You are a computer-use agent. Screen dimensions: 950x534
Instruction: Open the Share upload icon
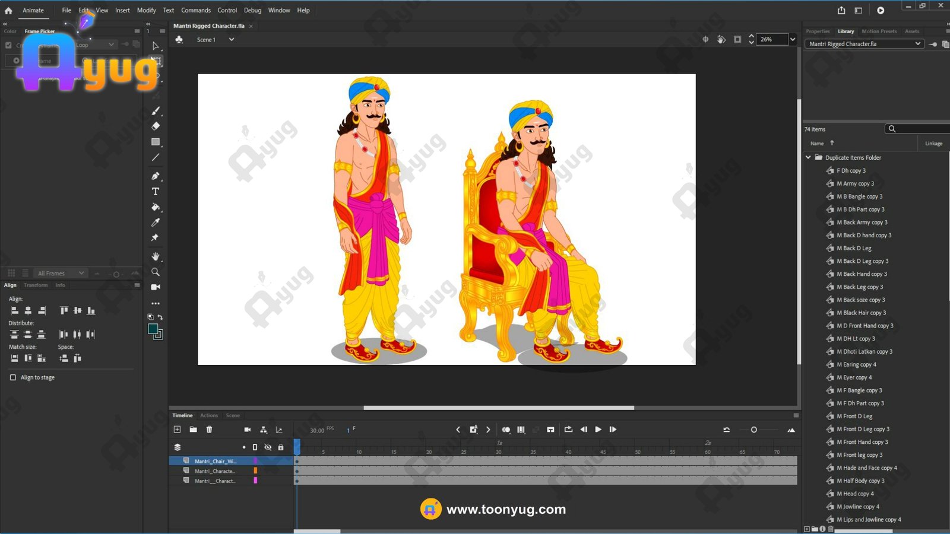tap(841, 10)
